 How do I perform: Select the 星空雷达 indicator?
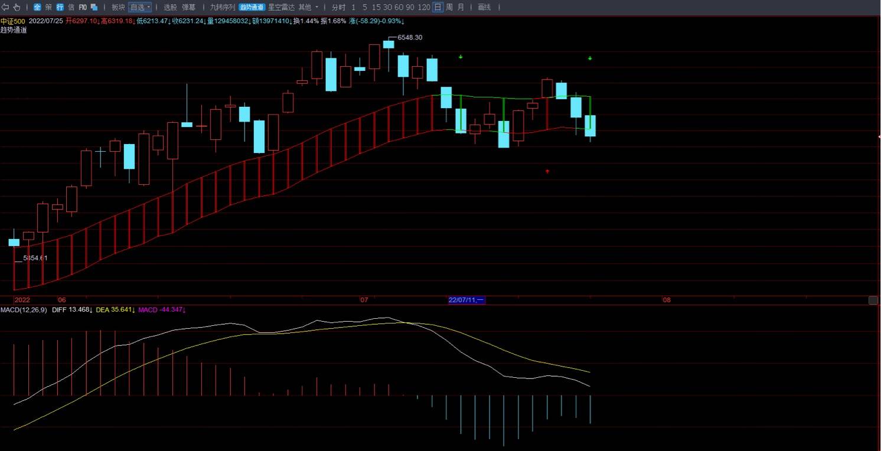(281, 7)
